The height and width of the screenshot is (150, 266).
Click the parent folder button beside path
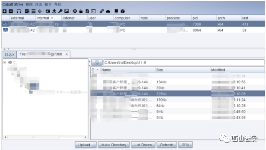(97, 62)
